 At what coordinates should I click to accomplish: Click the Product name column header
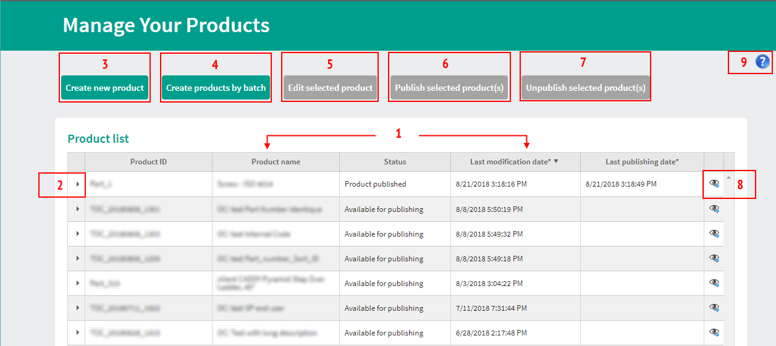point(276,162)
